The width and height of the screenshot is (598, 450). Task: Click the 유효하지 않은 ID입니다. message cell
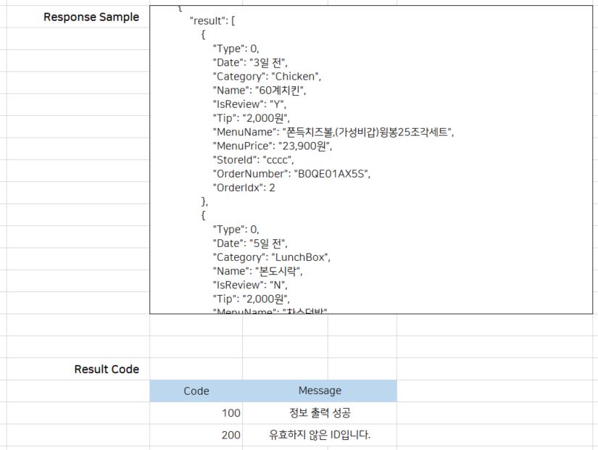320,436
